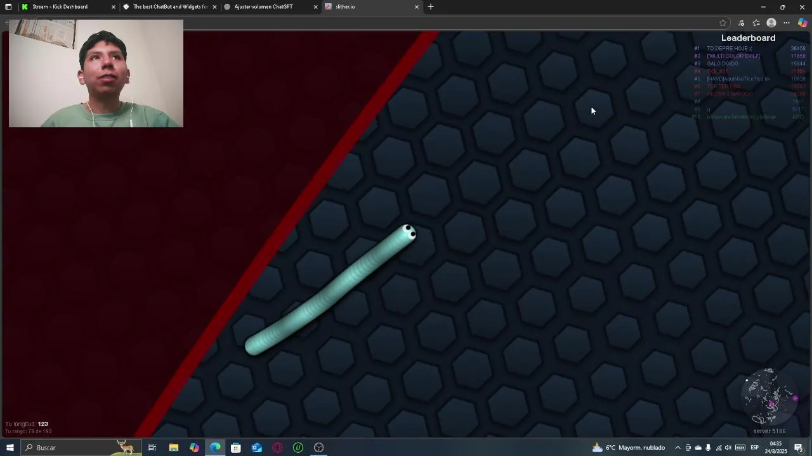Click the server 5196 label
The height and width of the screenshot is (456, 812).
[x=769, y=431]
